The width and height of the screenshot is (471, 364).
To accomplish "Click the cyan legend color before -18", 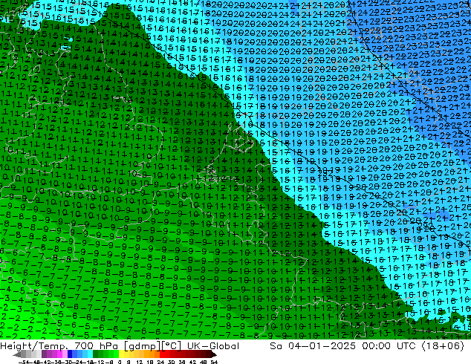I will pyautogui.click(x=91, y=355).
